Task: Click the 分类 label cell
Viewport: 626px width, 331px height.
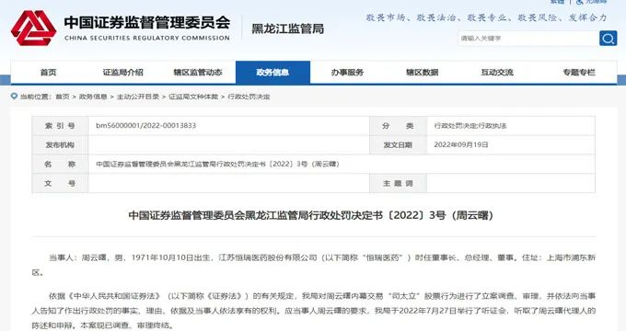Action: click(x=398, y=126)
